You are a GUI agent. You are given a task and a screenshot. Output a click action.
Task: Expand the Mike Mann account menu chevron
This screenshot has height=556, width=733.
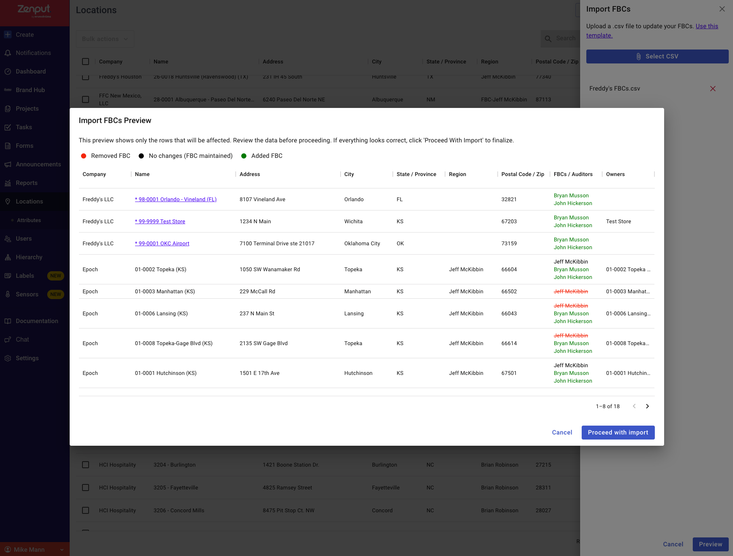(x=62, y=550)
